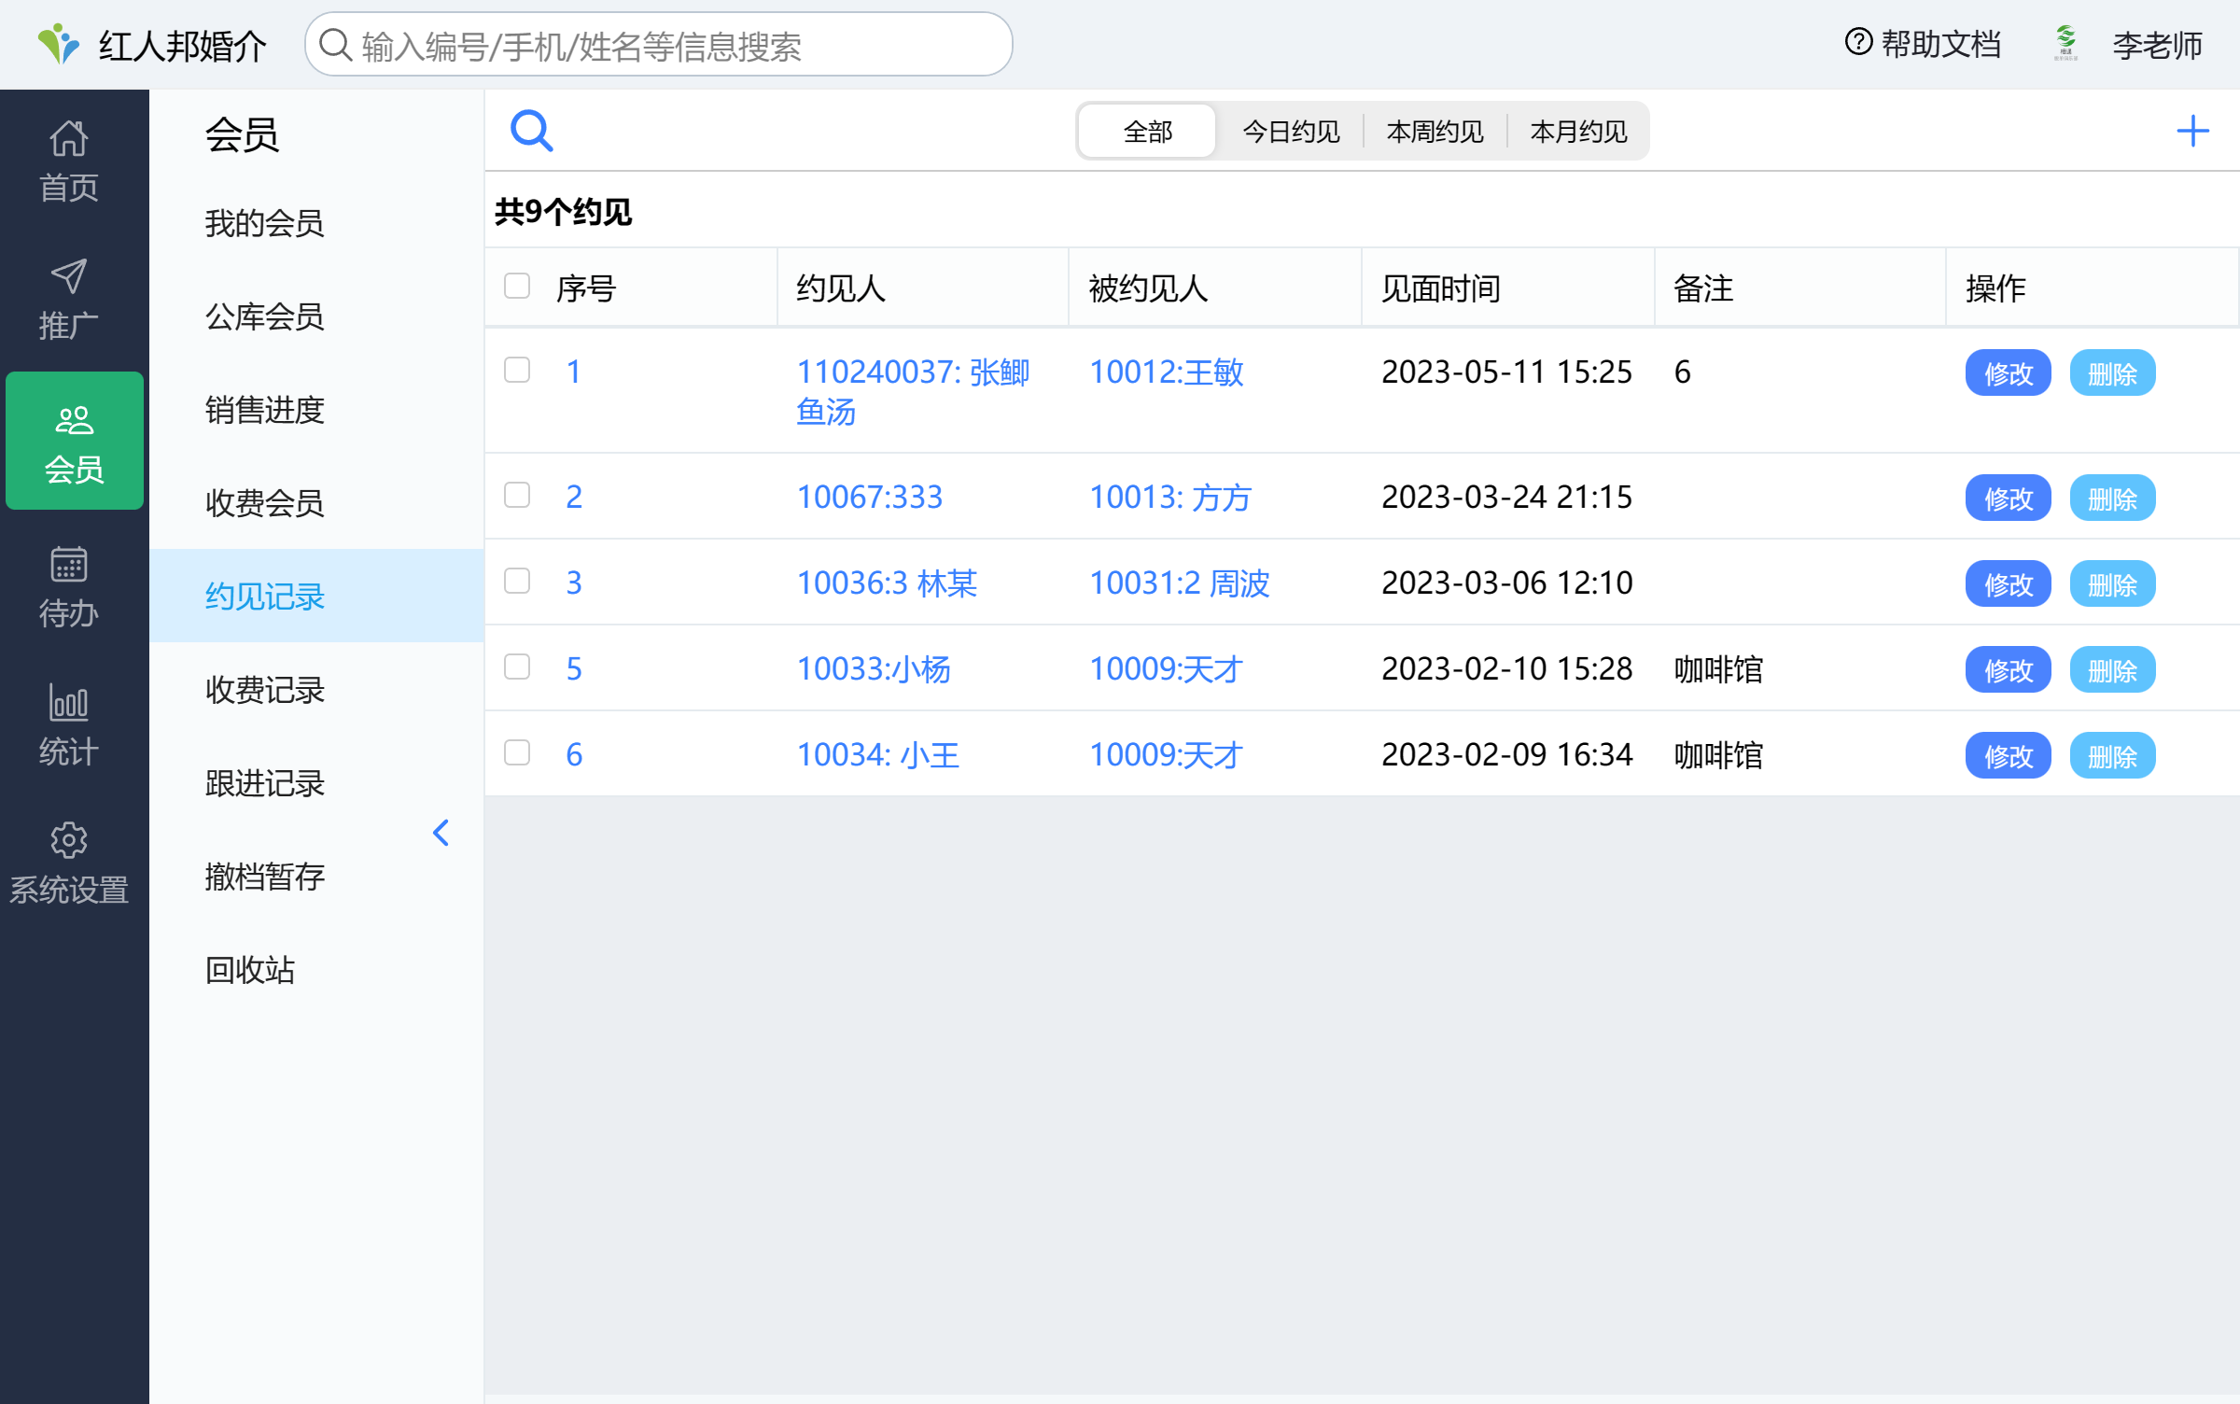Open member link 10012:王敏
This screenshot has width=2240, height=1404.
click(x=1167, y=372)
